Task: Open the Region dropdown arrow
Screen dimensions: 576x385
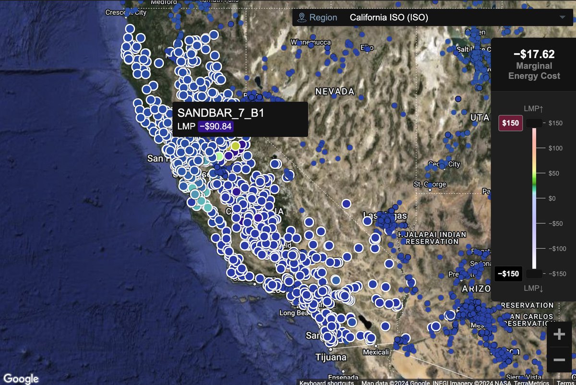Action: coord(563,18)
